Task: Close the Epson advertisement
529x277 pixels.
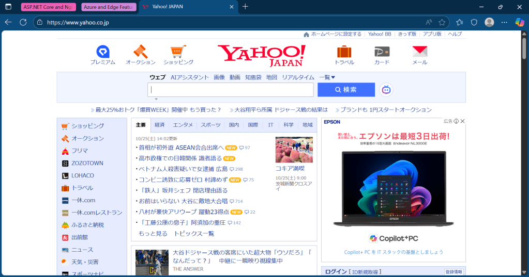Action: 463,121
